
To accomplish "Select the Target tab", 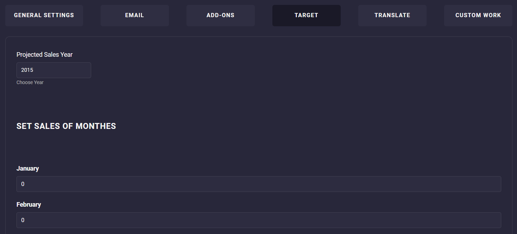I will pyautogui.click(x=306, y=15).
